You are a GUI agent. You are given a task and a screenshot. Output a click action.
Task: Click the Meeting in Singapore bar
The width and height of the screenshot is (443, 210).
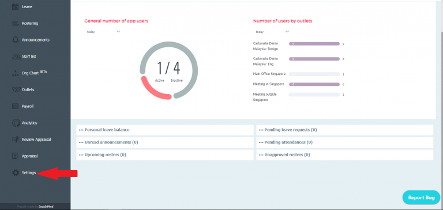tap(314, 84)
